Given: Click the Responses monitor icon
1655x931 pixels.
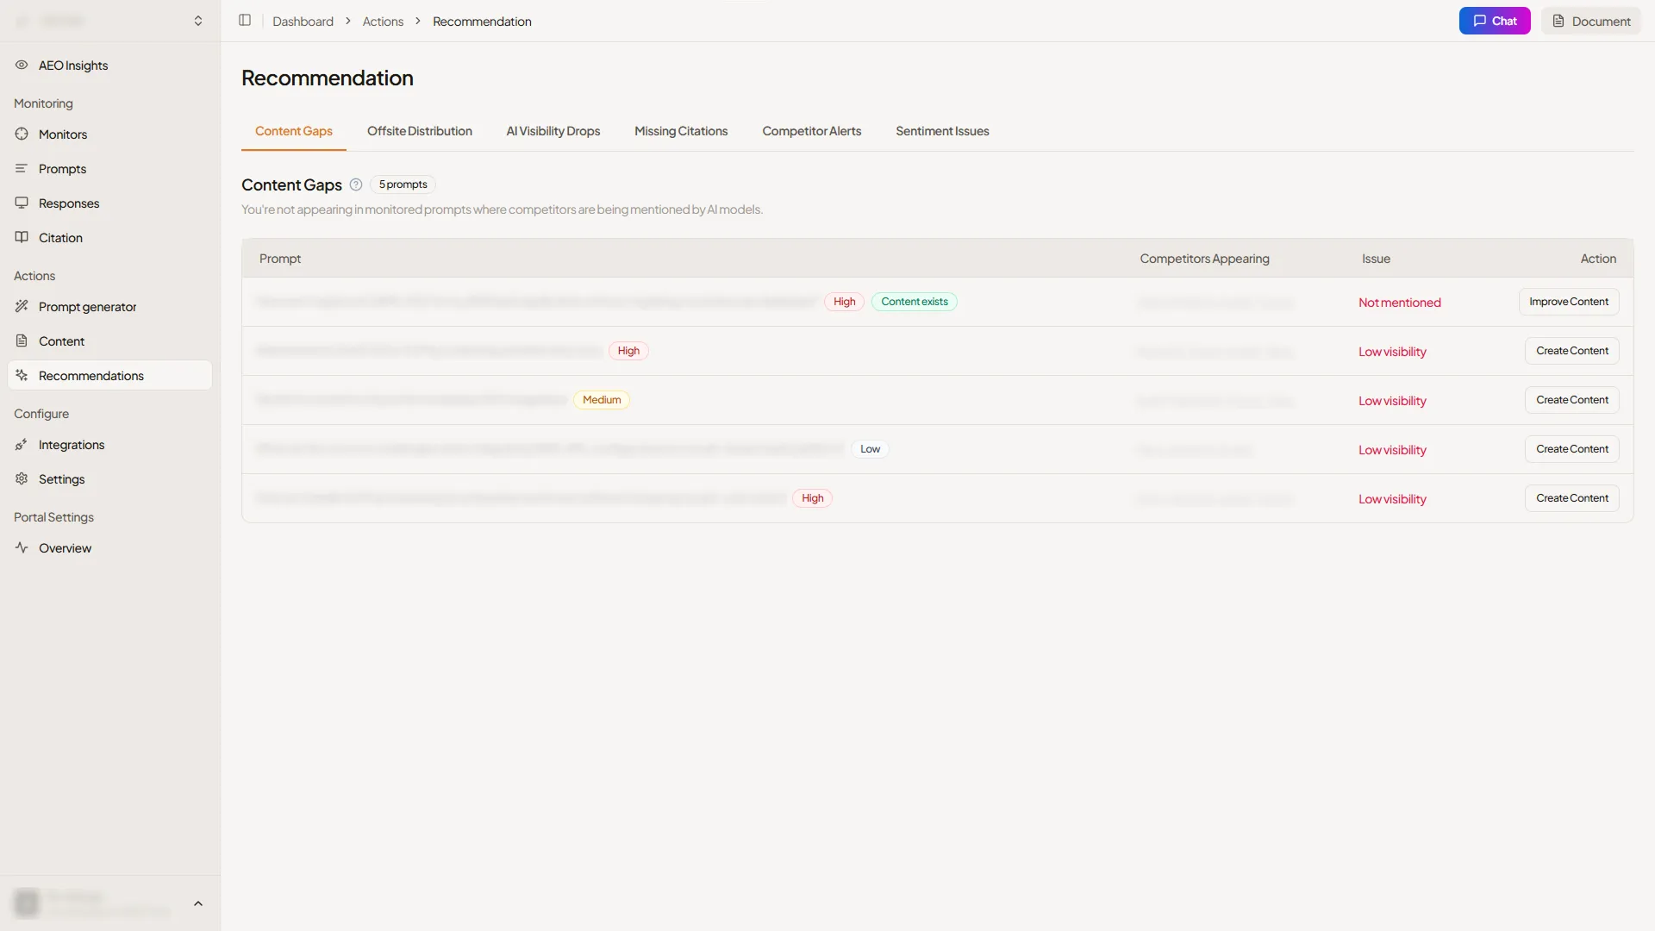Looking at the screenshot, I should (x=22, y=203).
